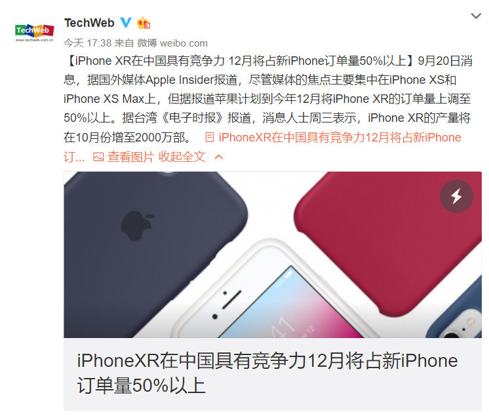Select 收起全文 to collapse the full text
The height and width of the screenshot is (416, 489).
(182, 157)
